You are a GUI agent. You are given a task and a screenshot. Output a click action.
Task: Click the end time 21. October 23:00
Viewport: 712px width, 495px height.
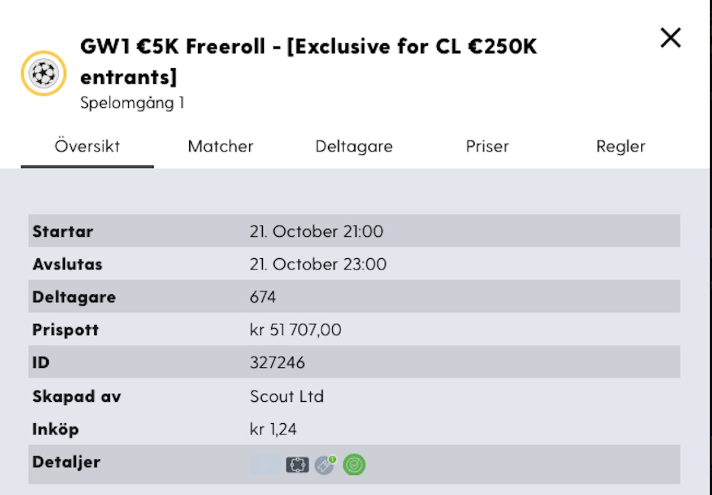tap(318, 264)
